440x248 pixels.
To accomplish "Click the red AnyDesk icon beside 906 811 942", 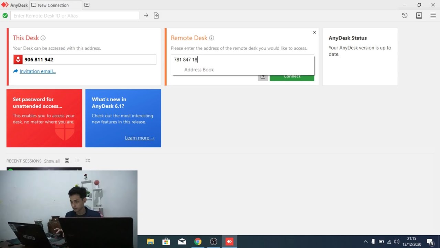I will (x=18, y=60).
